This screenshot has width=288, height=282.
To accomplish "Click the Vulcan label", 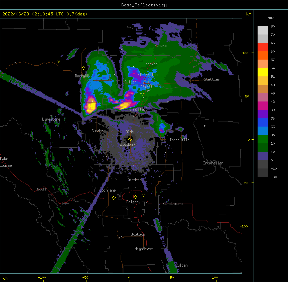I will click(181, 265).
